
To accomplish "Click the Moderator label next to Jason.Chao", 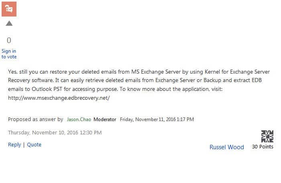I will (105, 119).
